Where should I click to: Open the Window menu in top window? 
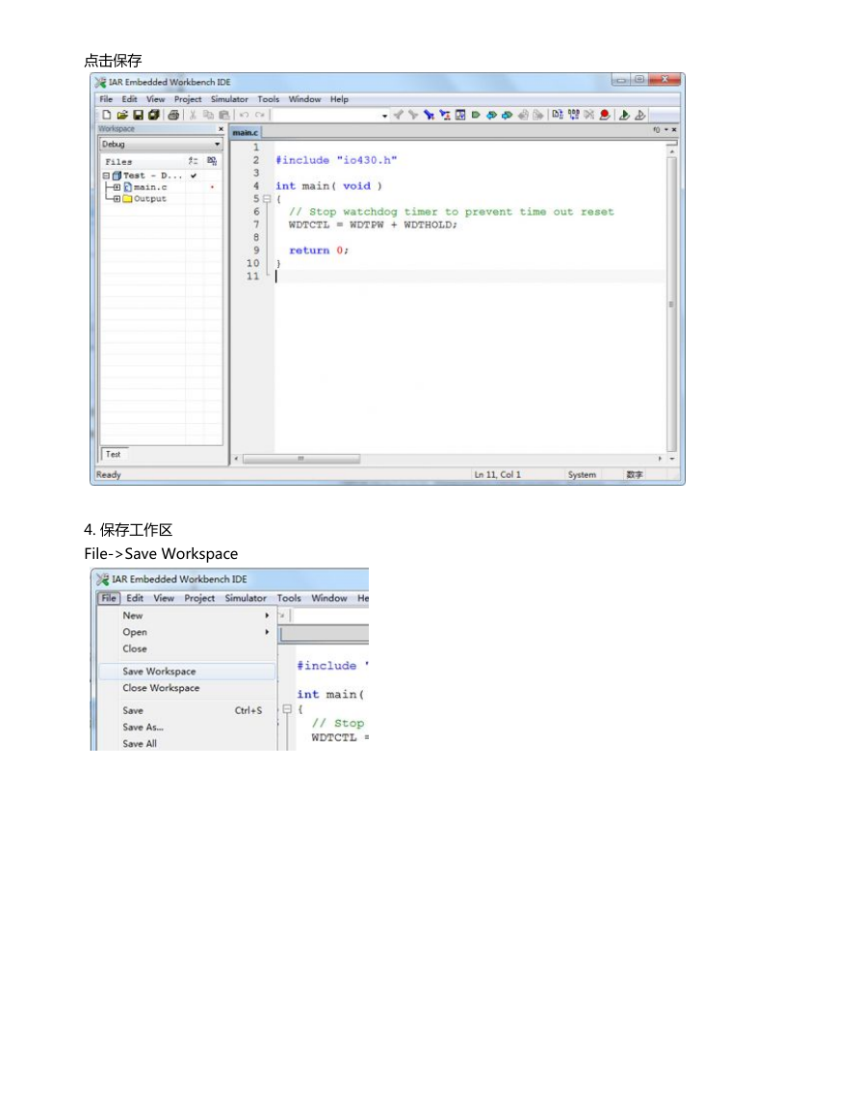pyautogui.click(x=304, y=99)
